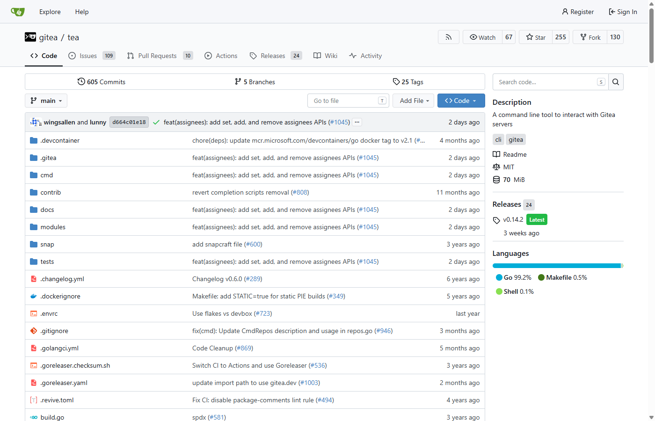Screen dimensions: 655x421
Task: Click the Sign In link
Action: click(623, 12)
